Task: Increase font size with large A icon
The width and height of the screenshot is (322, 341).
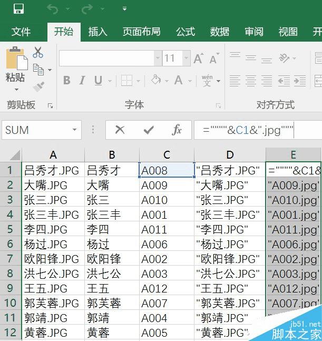Action: [x=199, y=59]
